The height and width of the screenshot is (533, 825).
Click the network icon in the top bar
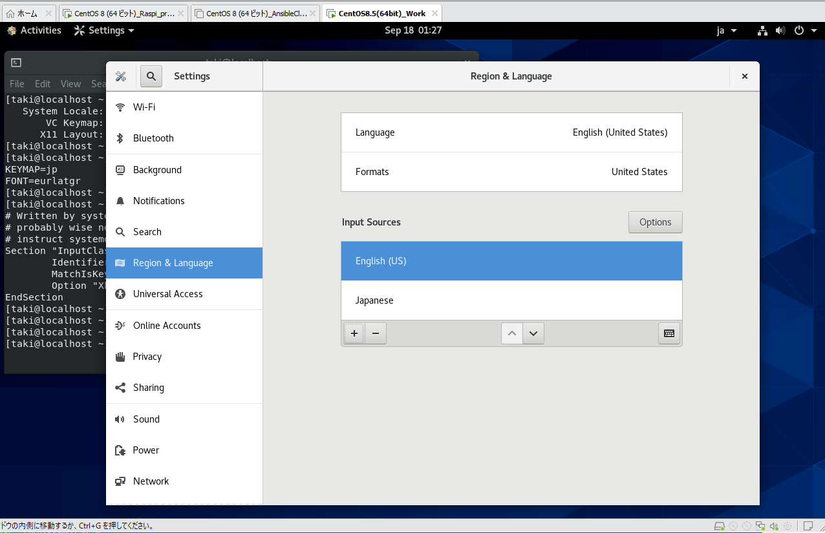(x=763, y=30)
